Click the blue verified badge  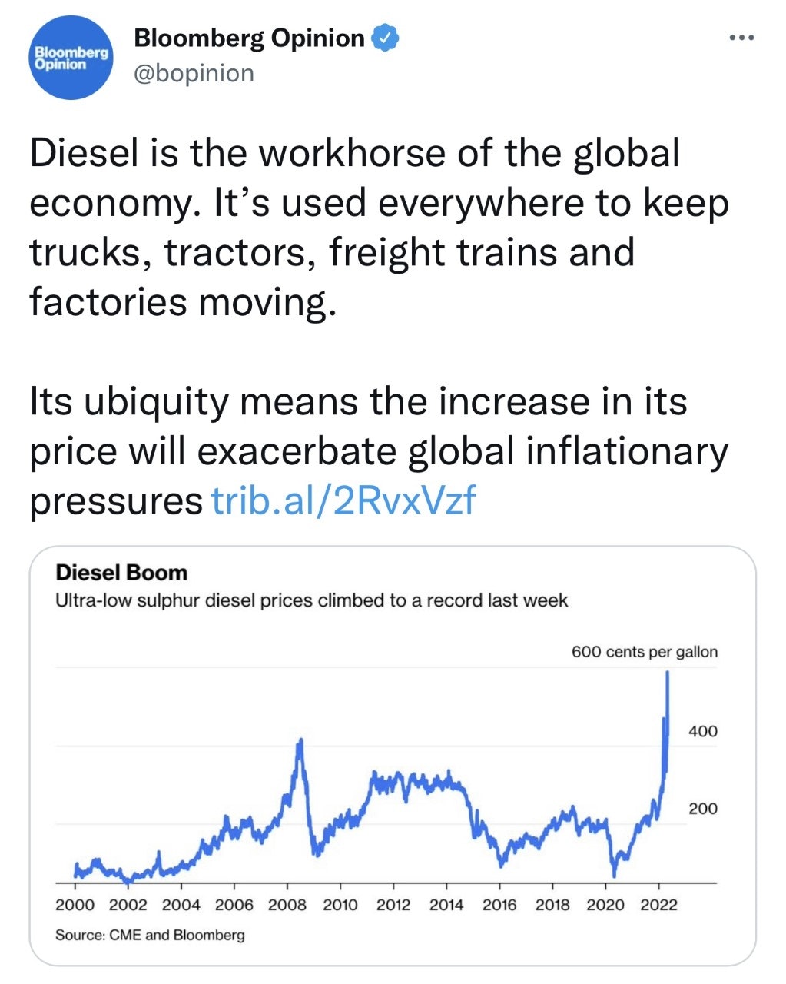pyautogui.click(x=385, y=38)
